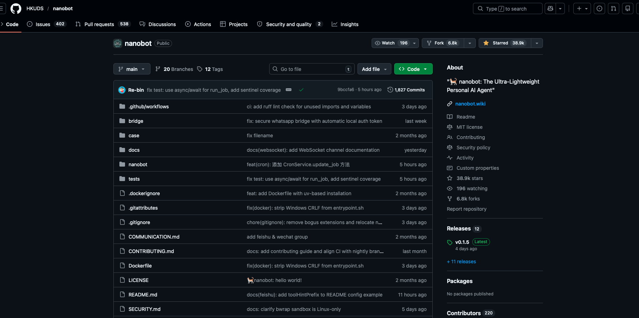This screenshot has width=639, height=318.
Task: Open the create new plus menu
Action: coord(582,8)
